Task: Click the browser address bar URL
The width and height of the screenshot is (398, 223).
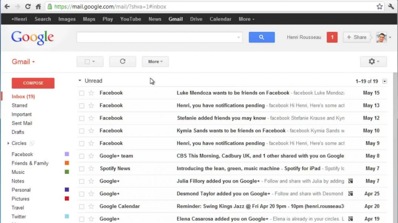Action: (x=110, y=7)
